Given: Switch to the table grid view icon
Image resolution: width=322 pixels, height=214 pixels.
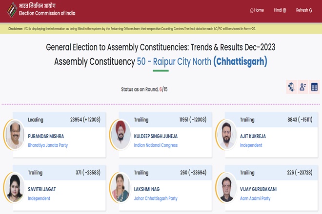Looking at the screenshot, I should pyautogui.click(x=314, y=87).
